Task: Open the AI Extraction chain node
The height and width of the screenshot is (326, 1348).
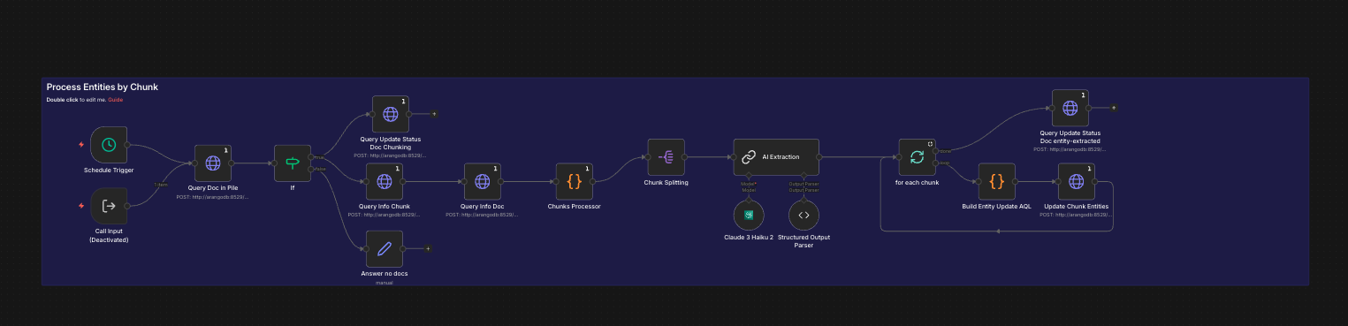Action: click(776, 157)
